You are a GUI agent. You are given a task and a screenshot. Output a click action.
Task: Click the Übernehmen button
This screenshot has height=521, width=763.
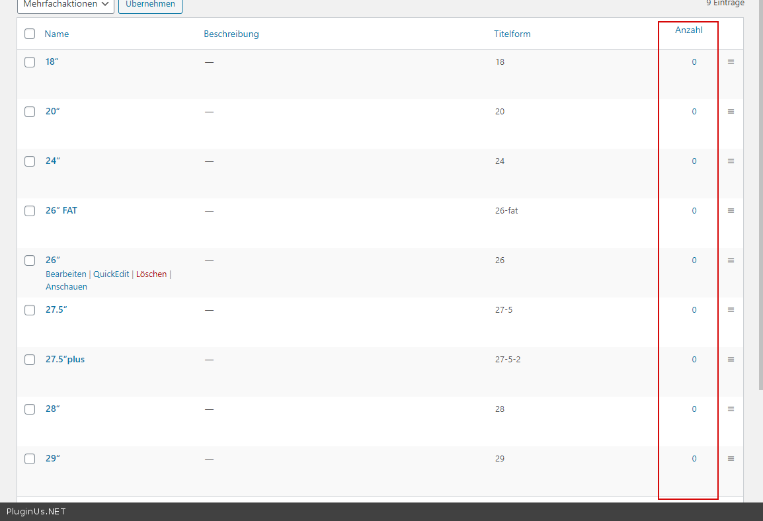tap(150, 5)
